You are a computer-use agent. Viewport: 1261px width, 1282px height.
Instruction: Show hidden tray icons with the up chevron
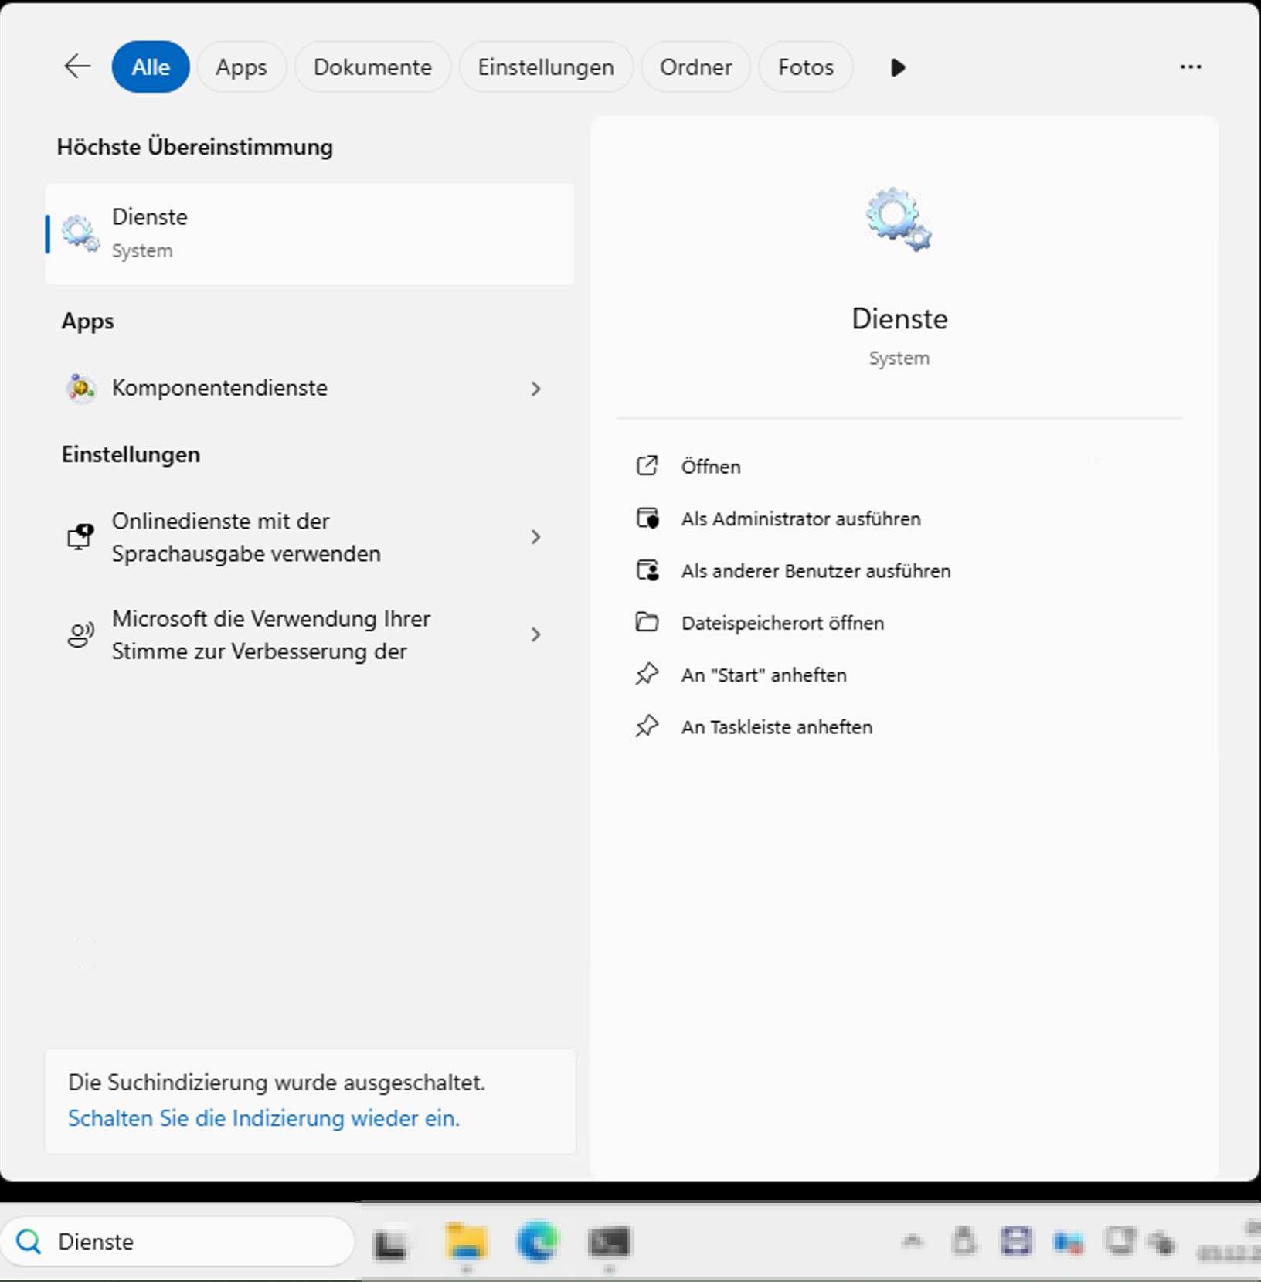point(913,1242)
